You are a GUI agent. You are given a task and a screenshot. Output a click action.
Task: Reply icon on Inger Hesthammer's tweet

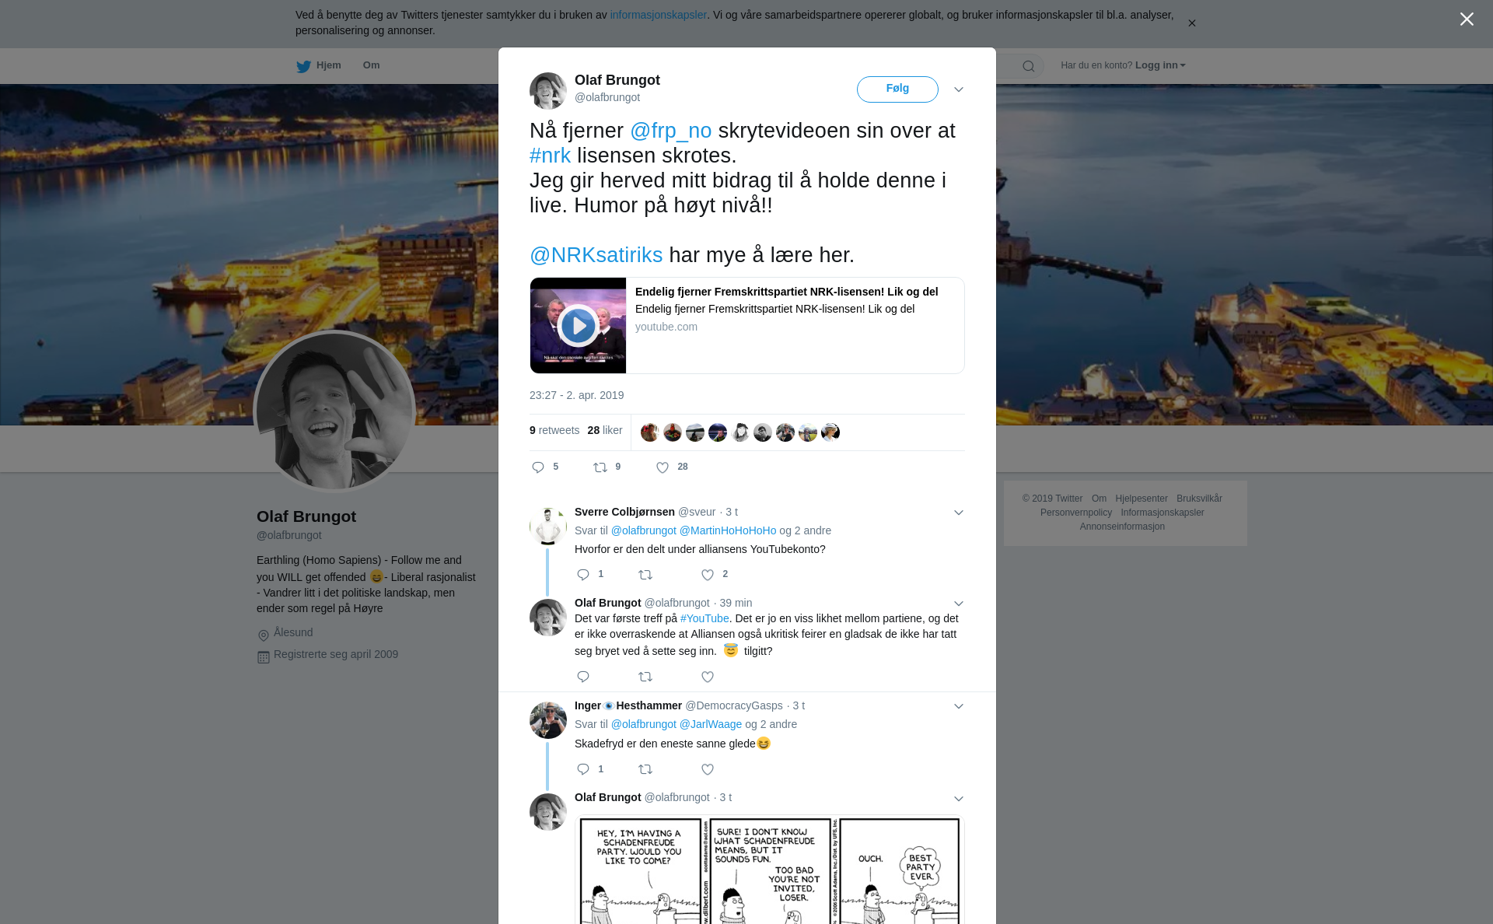point(583,769)
